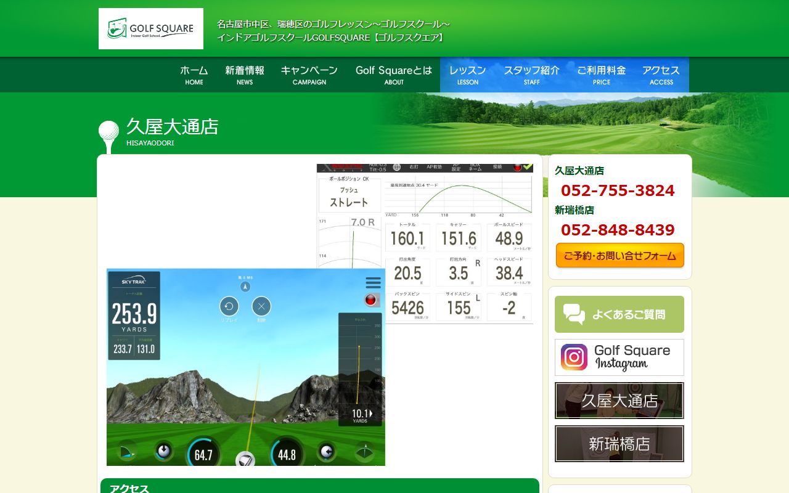Click the Golf Square logo
789x493 pixels.
tap(151, 28)
